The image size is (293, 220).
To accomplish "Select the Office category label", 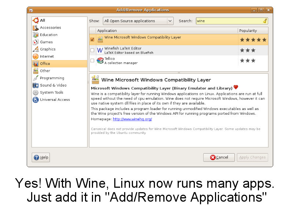I will 45,63.
